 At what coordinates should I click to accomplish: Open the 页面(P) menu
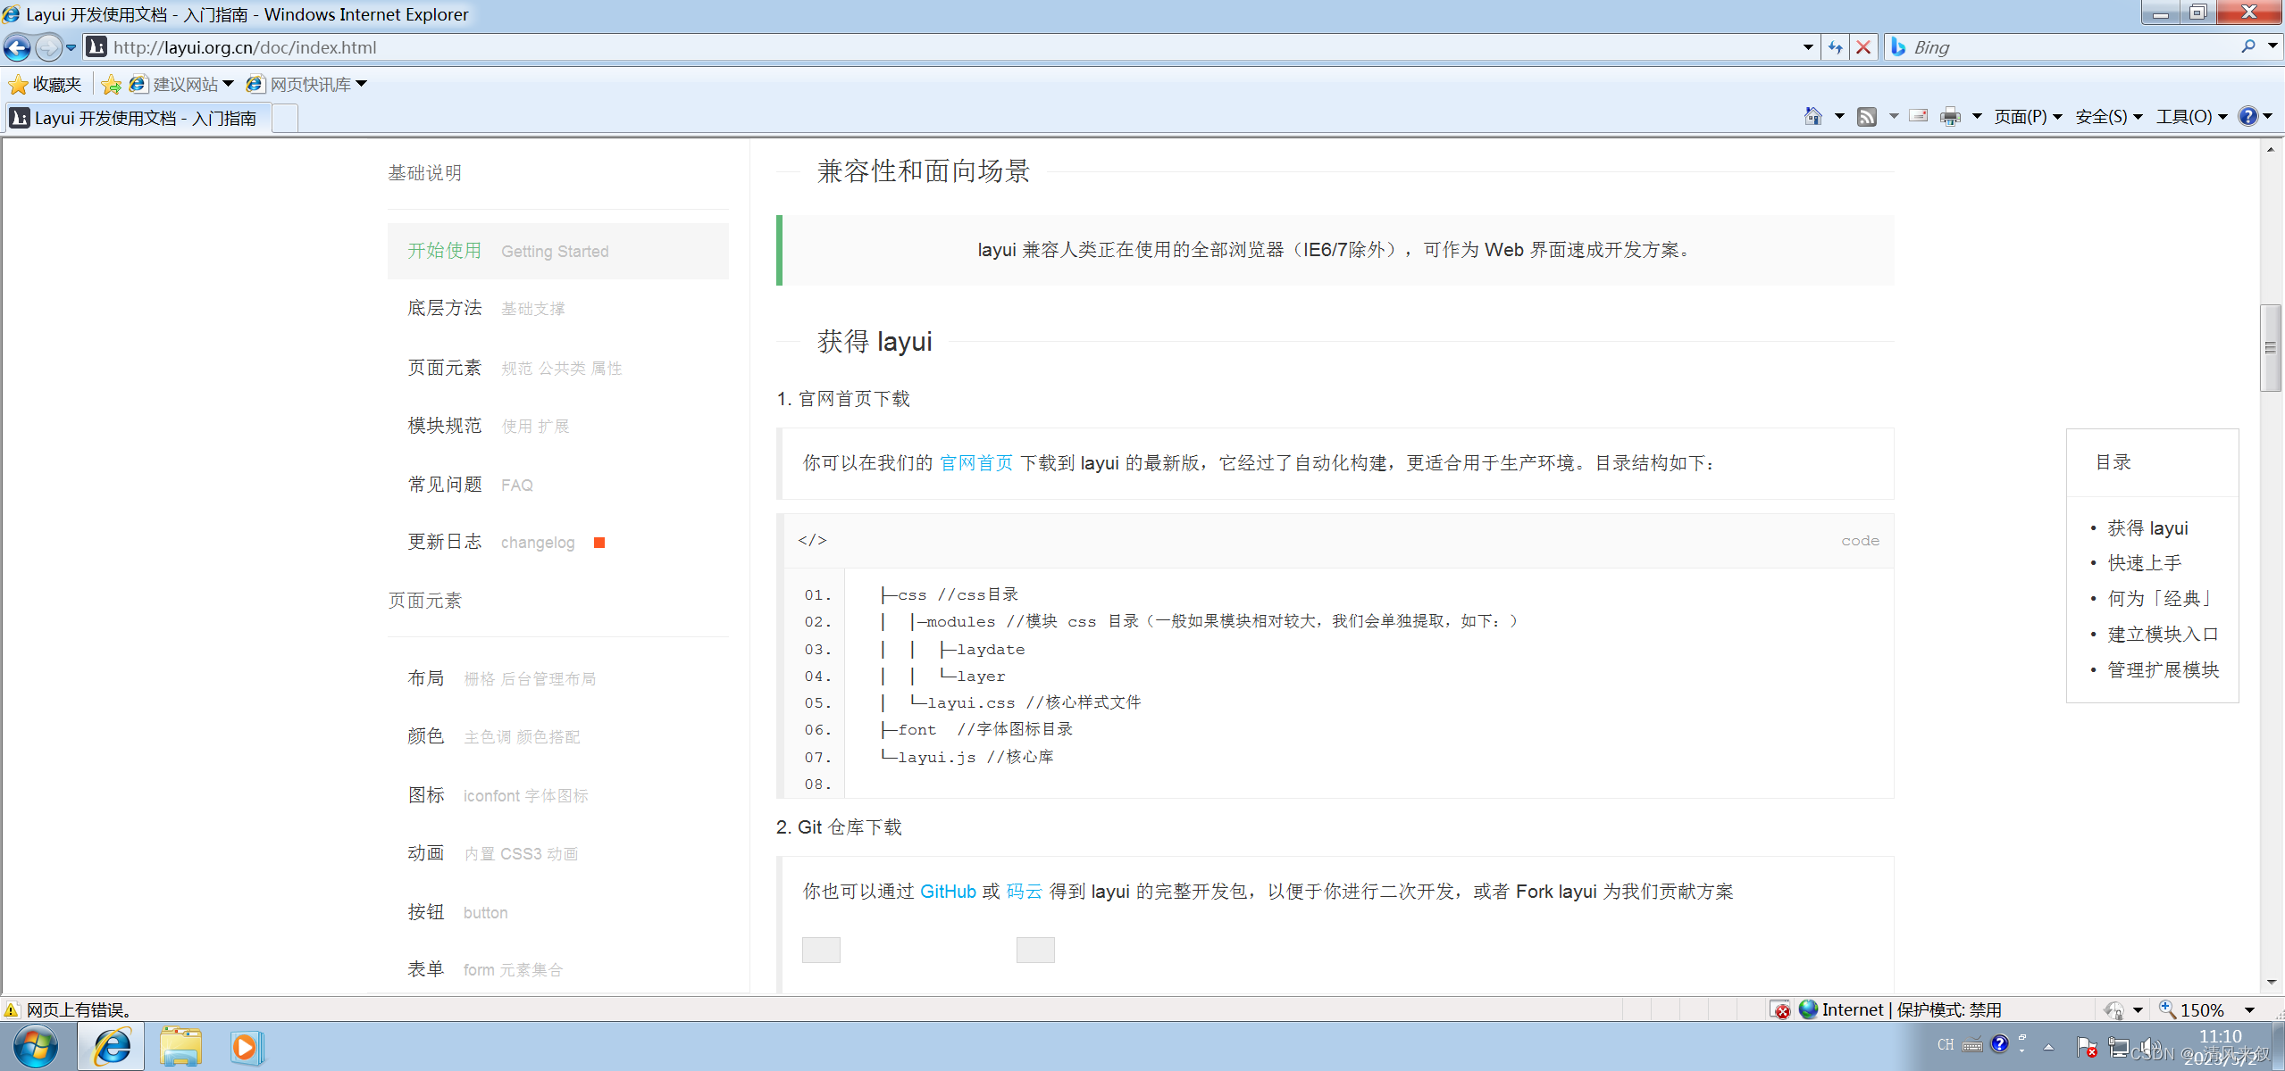click(x=2028, y=116)
